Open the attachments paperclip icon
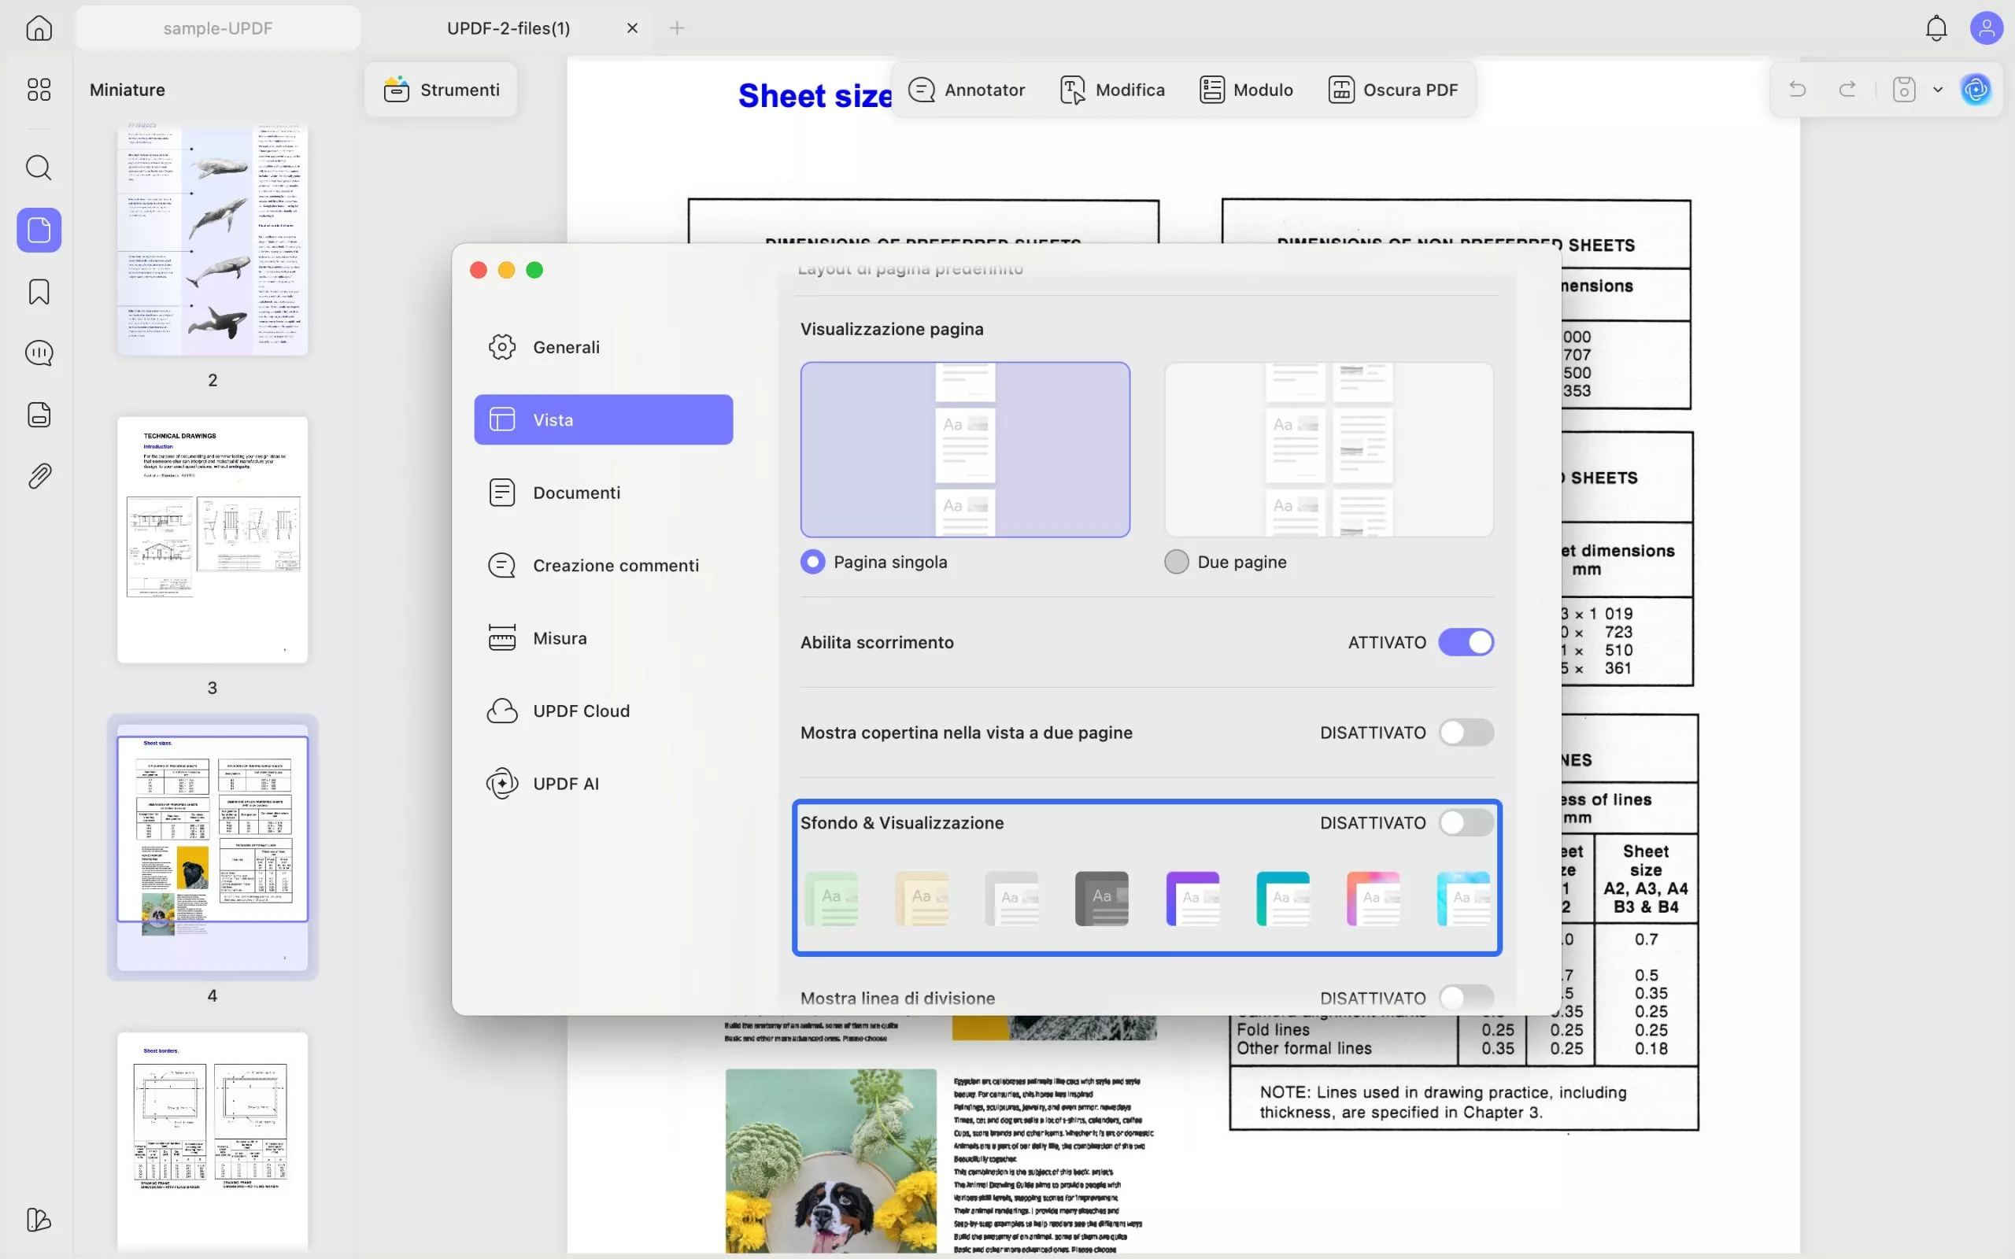Viewport: 2015px width, 1259px height. pos(39,476)
